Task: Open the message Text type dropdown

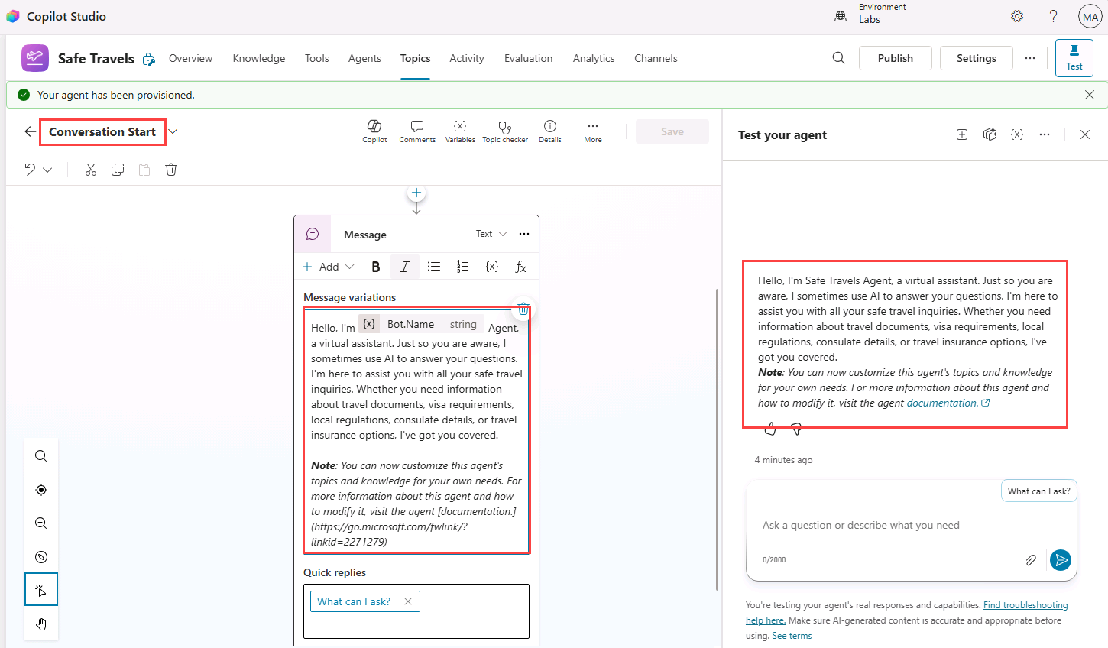Action: [x=491, y=234]
